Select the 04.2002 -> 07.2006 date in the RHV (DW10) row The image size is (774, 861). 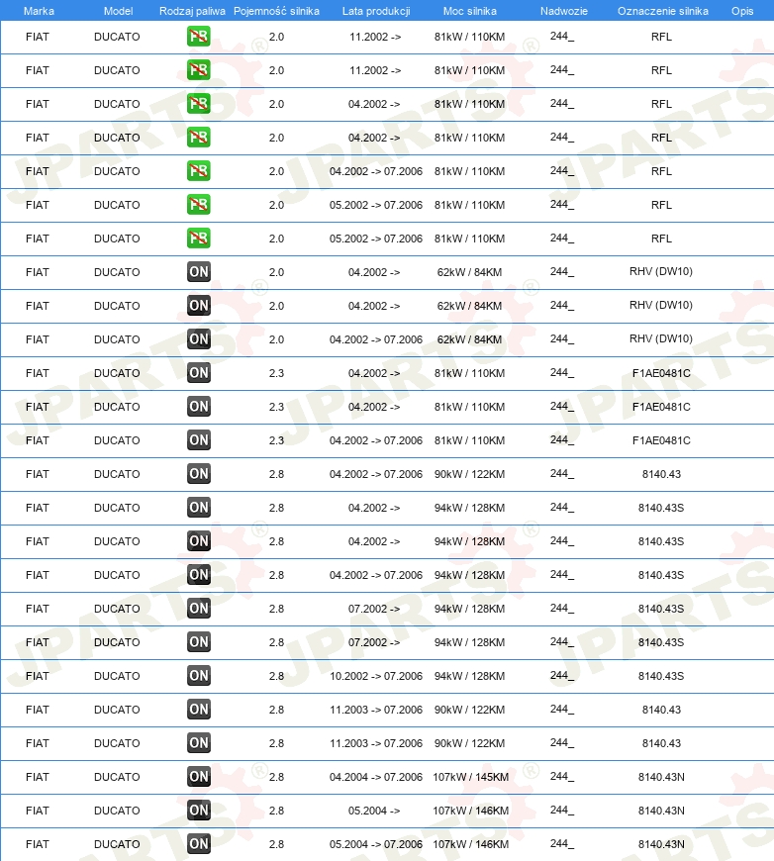376,339
